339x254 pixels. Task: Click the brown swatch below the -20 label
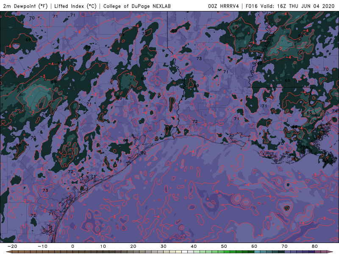click(x=15, y=252)
